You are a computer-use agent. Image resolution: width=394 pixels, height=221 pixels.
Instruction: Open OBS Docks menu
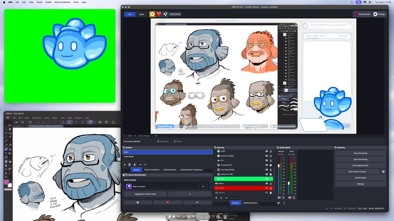click(x=39, y=2)
